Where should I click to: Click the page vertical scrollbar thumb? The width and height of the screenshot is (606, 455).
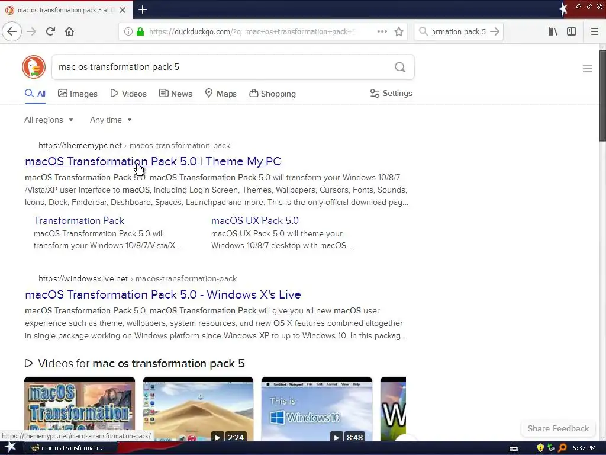click(602, 95)
